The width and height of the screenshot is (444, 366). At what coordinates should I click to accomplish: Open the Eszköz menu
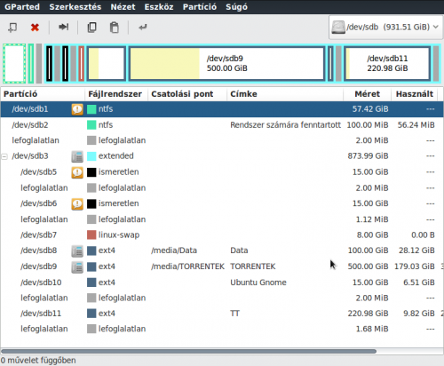point(159,7)
